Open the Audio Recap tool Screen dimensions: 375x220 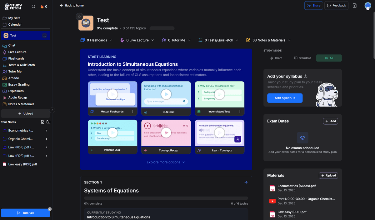17,97
